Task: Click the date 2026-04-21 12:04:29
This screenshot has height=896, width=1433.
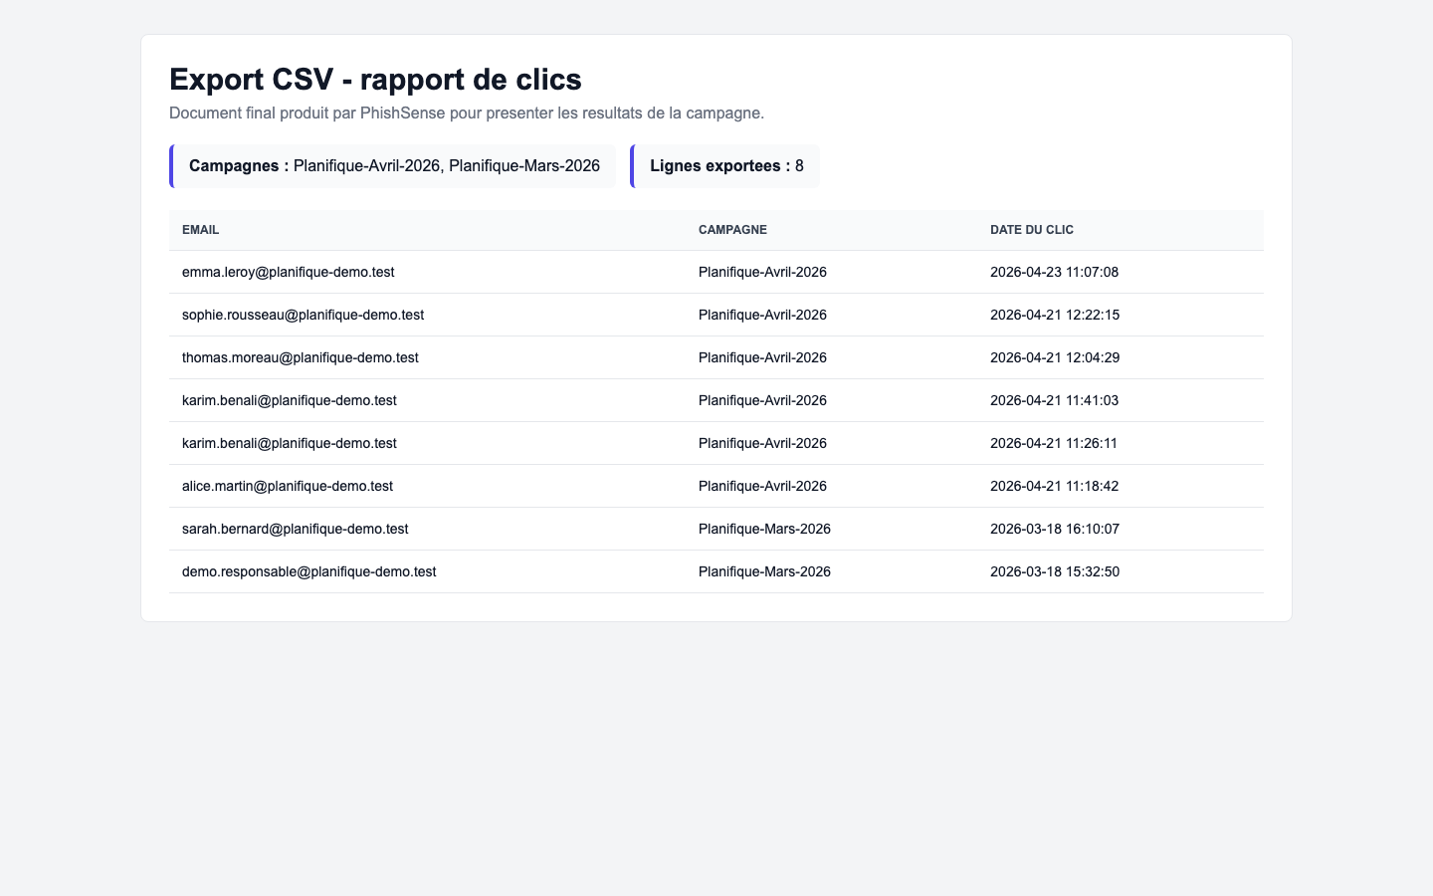Action: pos(1055,357)
